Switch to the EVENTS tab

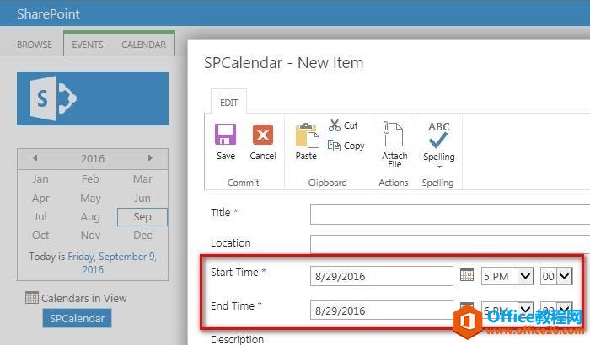click(x=88, y=45)
